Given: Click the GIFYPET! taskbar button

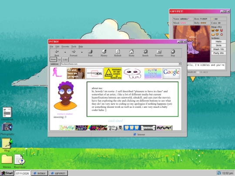Looking at the screenshot, I should tap(58, 173).
